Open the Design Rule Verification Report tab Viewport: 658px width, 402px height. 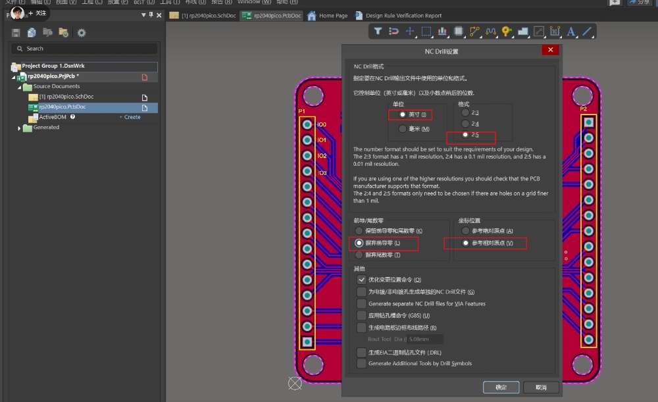[x=398, y=16]
